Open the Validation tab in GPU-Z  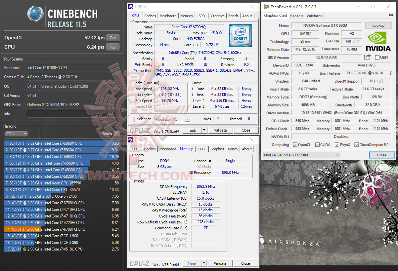(314, 16)
